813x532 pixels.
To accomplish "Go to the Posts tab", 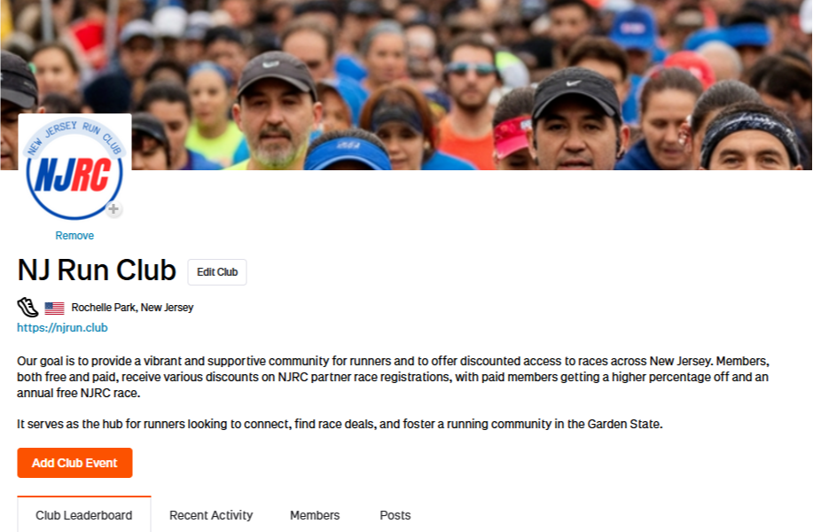I will click(x=395, y=515).
